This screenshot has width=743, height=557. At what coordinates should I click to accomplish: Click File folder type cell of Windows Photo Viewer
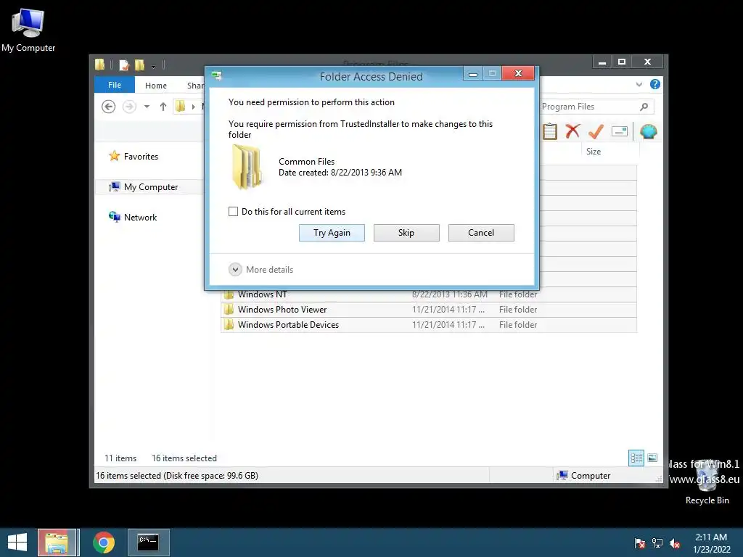518,309
